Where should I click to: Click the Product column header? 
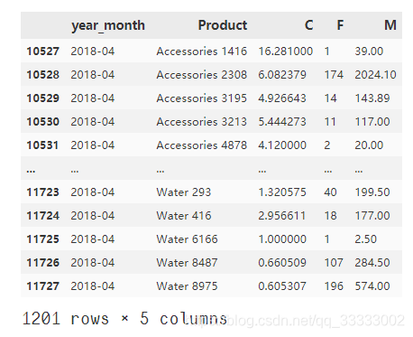pyautogui.click(x=223, y=25)
